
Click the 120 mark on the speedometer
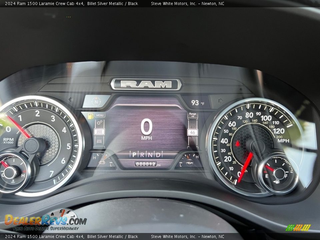click(x=279, y=131)
